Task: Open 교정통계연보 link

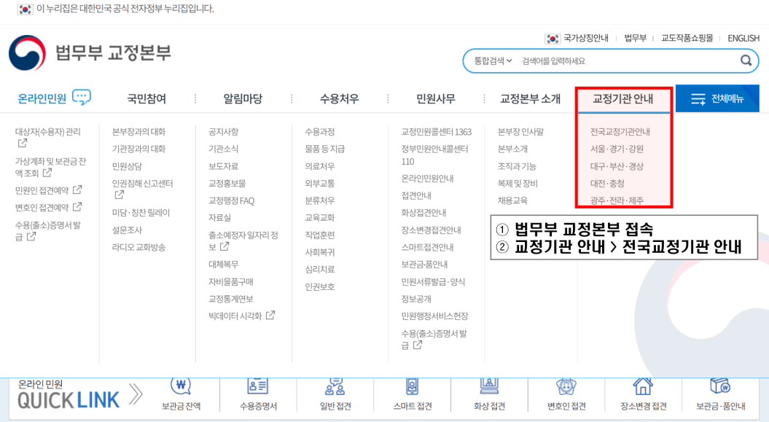Action: pos(230,299)
